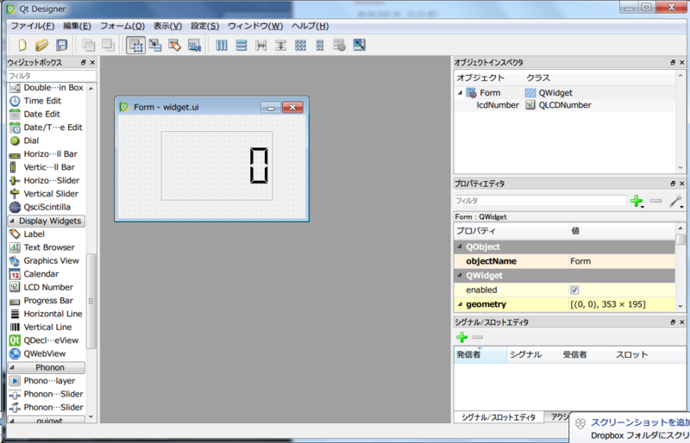Viewport: 690px width, 443px height.
Task: Click the 受信者 column header
Action: [x=586, y=354]
